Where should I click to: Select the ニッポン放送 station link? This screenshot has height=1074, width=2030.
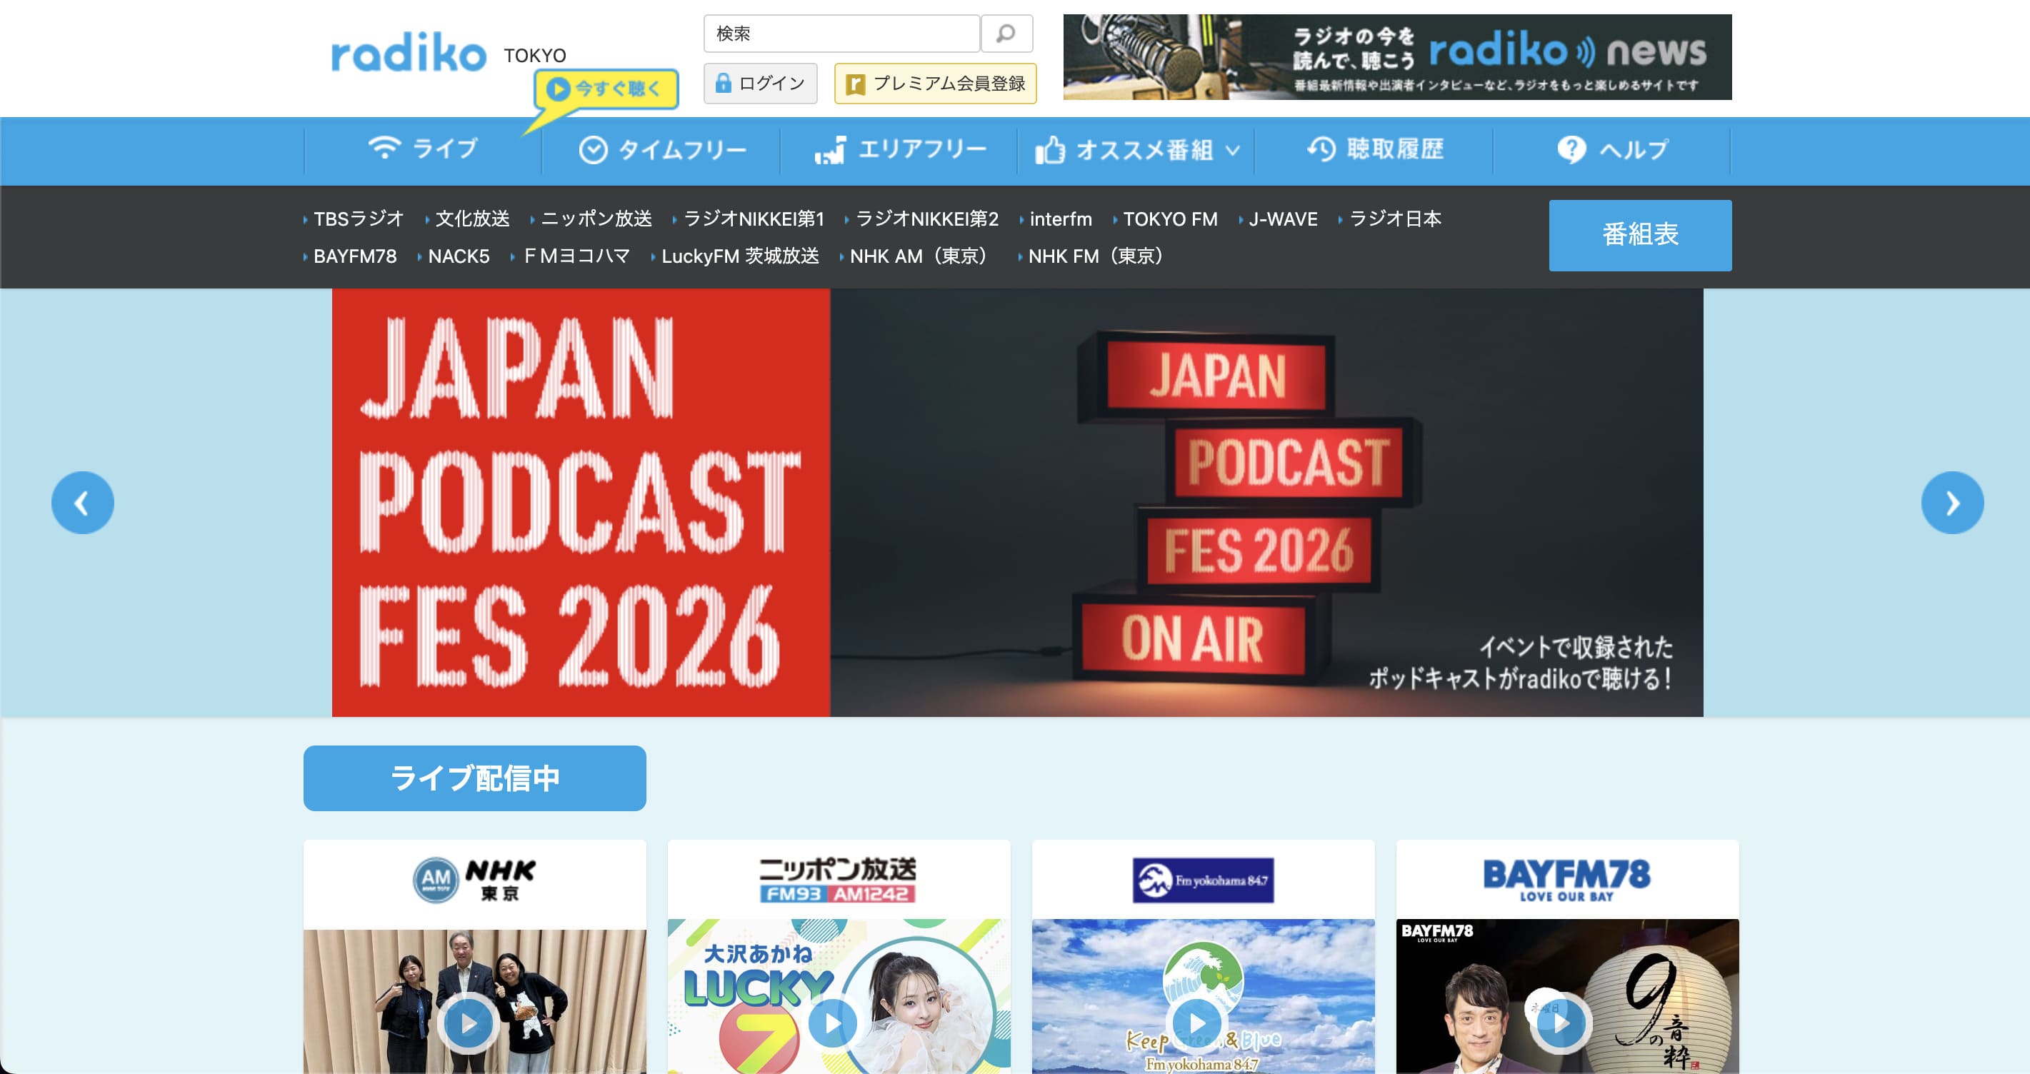tap(596, 219)
